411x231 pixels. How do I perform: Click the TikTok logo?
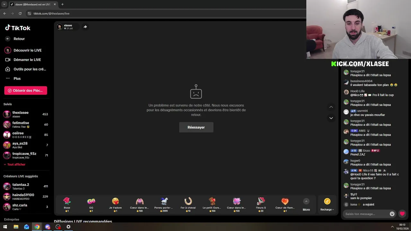coord(18,28)
